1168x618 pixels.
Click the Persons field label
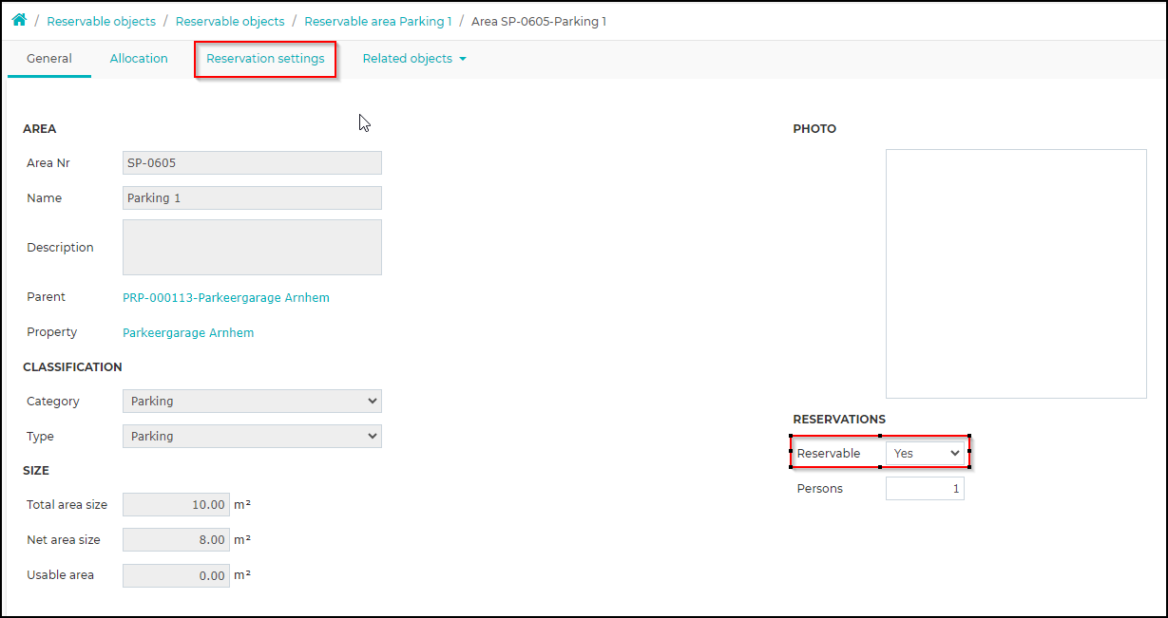(x=820, y=489)
